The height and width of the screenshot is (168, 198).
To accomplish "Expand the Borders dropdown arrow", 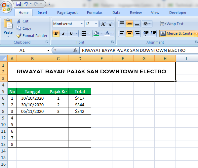I will (x=89, y=33).
